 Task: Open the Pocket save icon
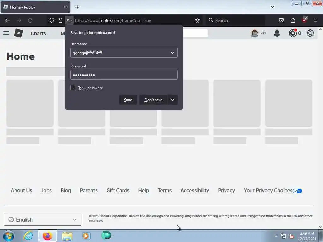(x=281, y=20)
